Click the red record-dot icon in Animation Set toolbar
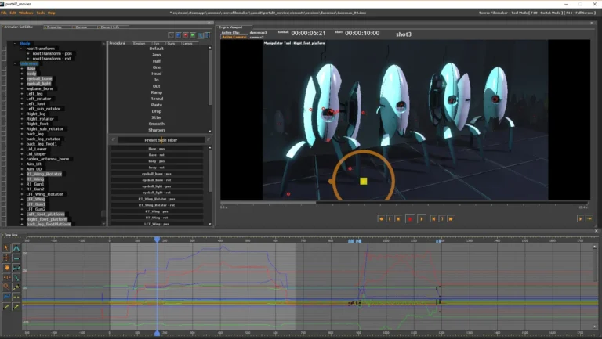The image size is (602, 339). (x=186, y=35)
